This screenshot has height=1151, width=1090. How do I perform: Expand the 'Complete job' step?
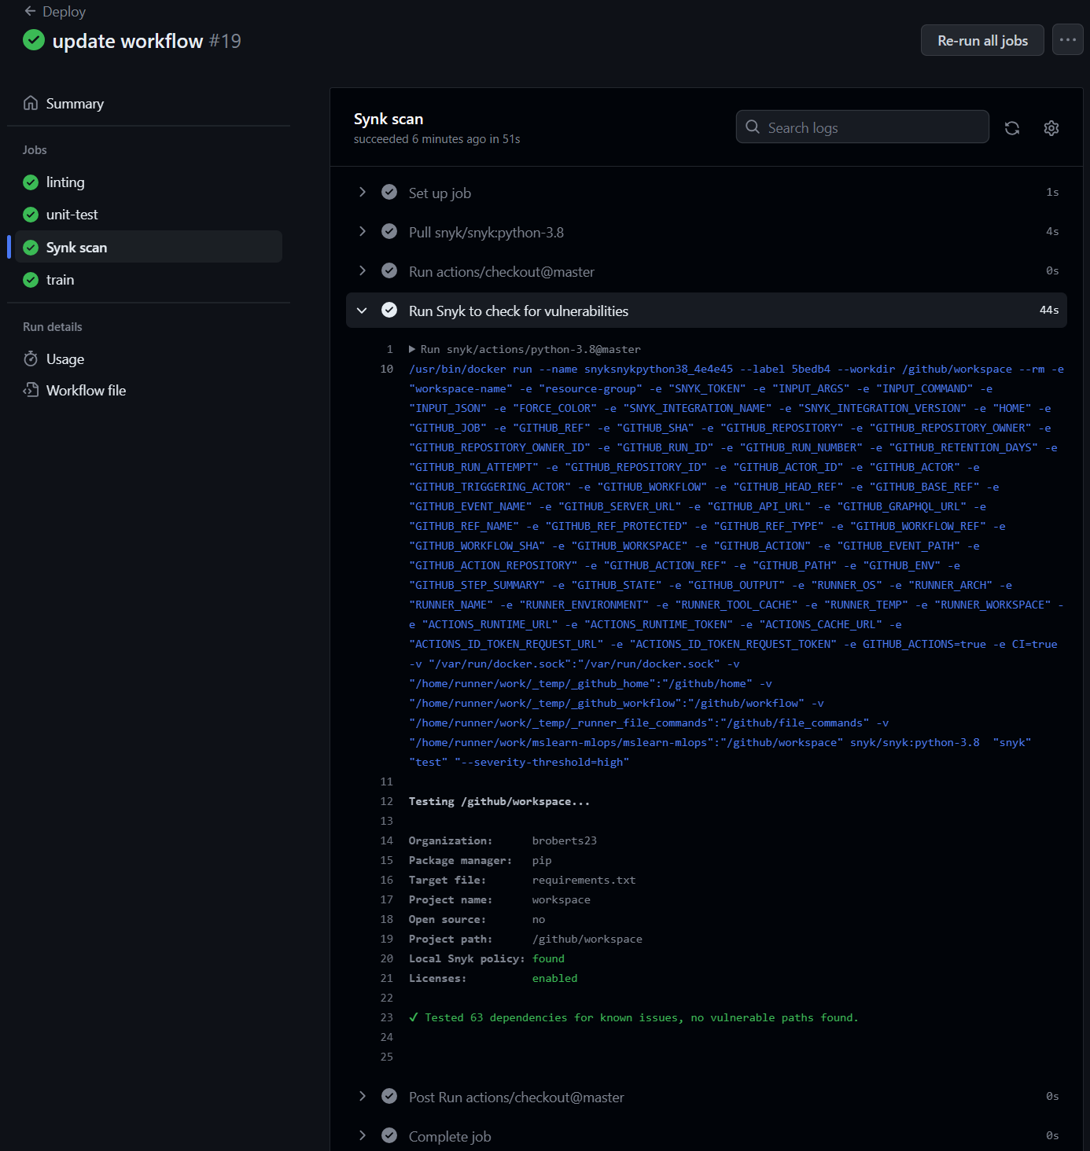click(x=363, y=1135)
